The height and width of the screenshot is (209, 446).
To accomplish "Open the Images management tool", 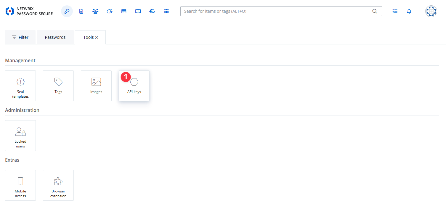I will (x=96, y=86).
